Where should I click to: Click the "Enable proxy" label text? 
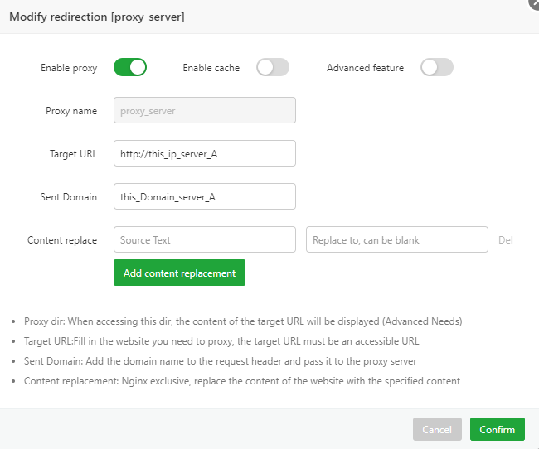69,68
